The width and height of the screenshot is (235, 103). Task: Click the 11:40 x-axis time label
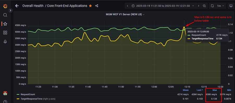88,87
